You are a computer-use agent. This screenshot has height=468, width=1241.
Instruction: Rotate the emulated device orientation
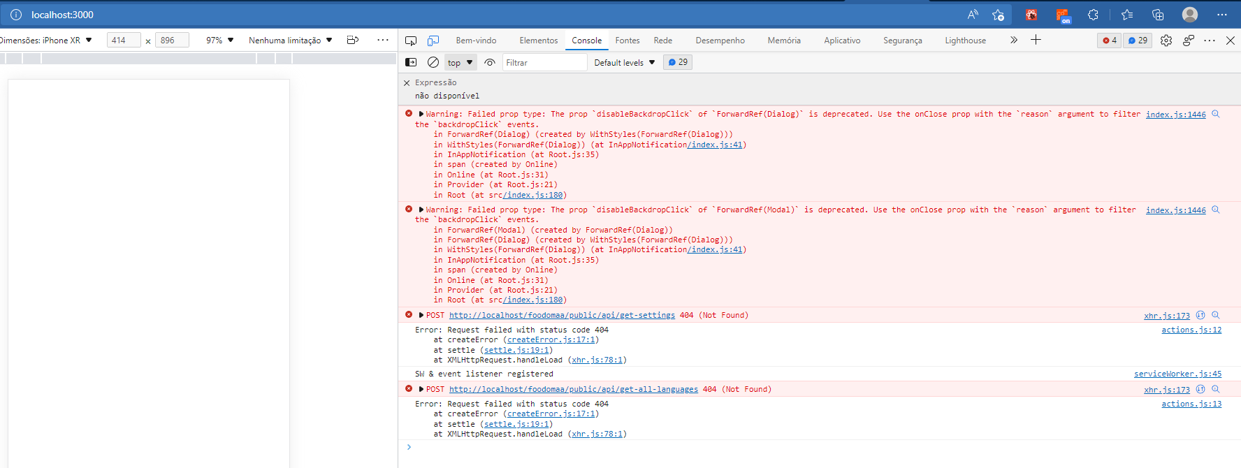point(353,40)
